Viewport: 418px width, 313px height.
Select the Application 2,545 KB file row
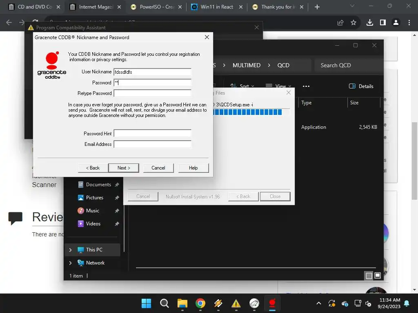click(338, 127)
